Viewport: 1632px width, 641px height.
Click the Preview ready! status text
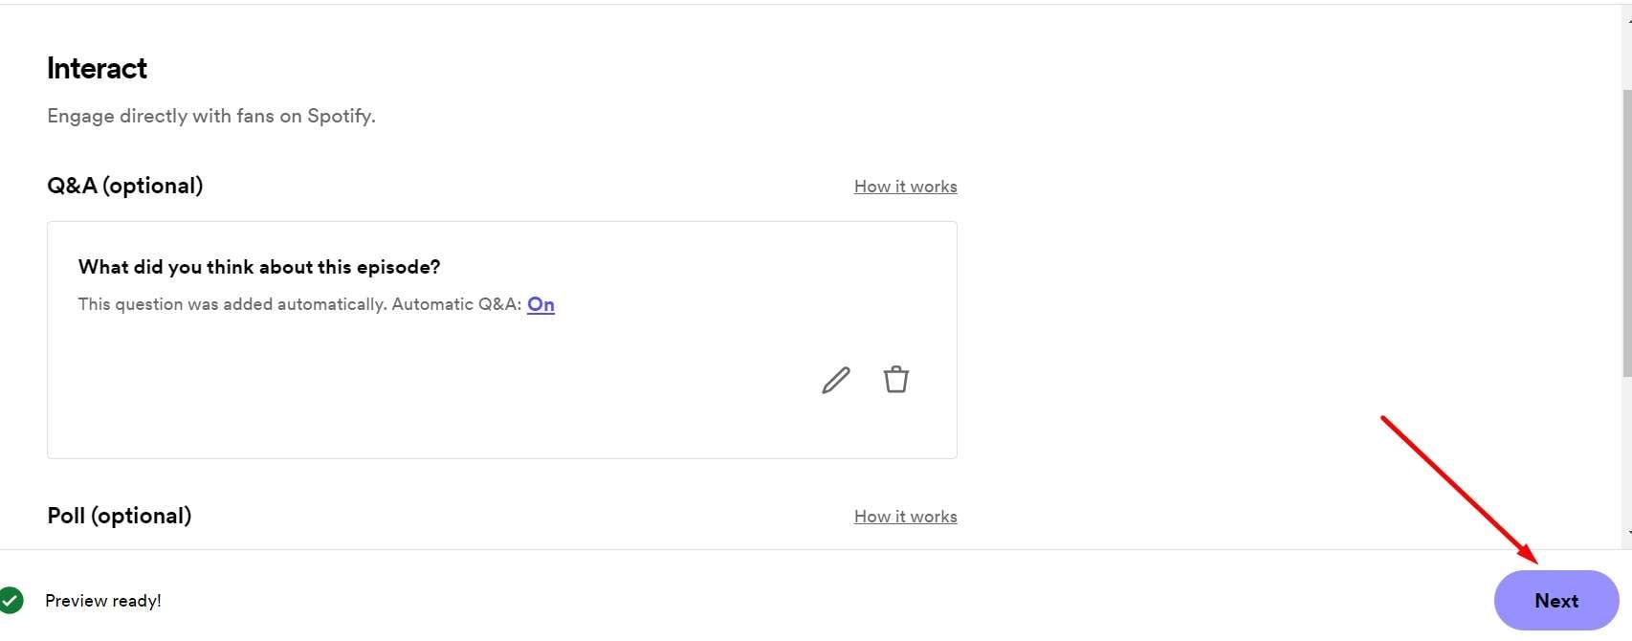tap(103, 601)
